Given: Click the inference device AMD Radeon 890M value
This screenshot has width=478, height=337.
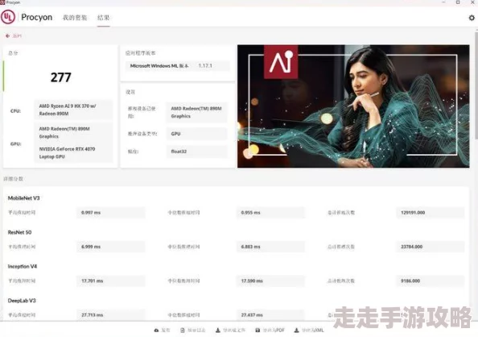Looking at the screenshot, I should pyautogui.click(x=196, y=112).
